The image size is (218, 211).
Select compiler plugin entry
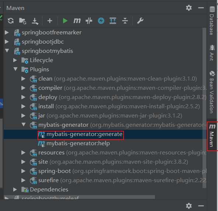pyautogui.click(x=122, y=88)
